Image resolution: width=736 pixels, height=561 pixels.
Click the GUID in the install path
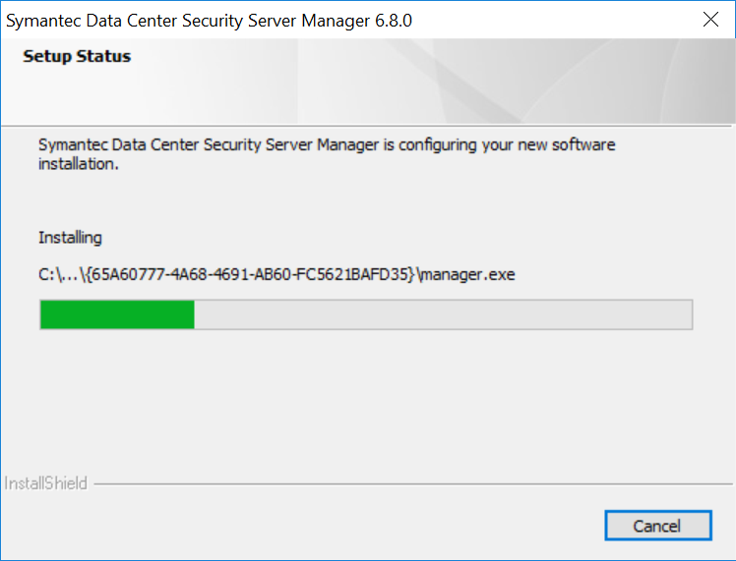(x=248, y=274)
